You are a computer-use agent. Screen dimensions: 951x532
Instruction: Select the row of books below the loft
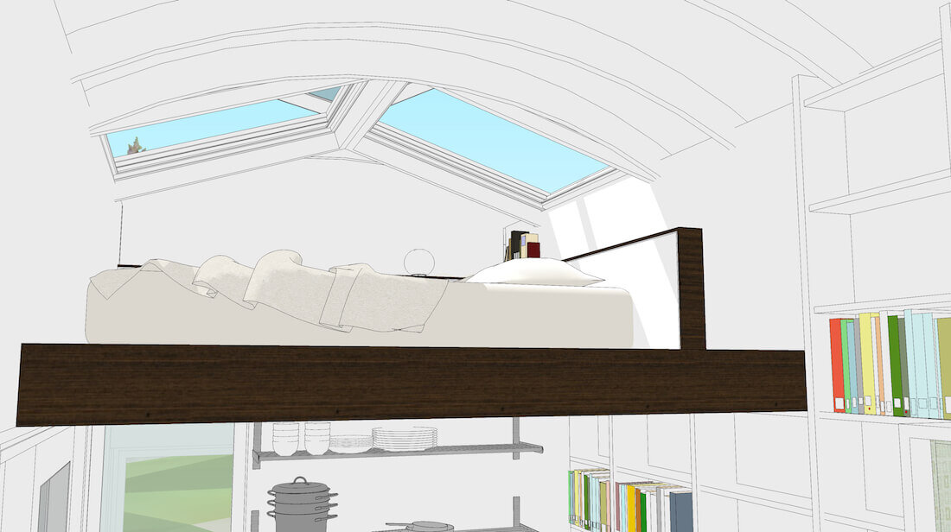(x=630, y=501)
